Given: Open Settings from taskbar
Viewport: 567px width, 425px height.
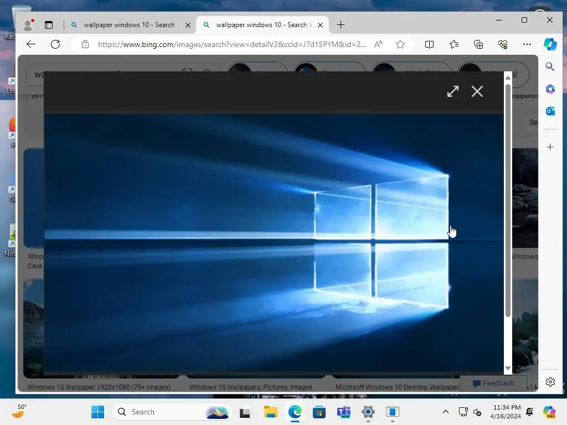Looking at the screenshot, I should tap(368, 412).
